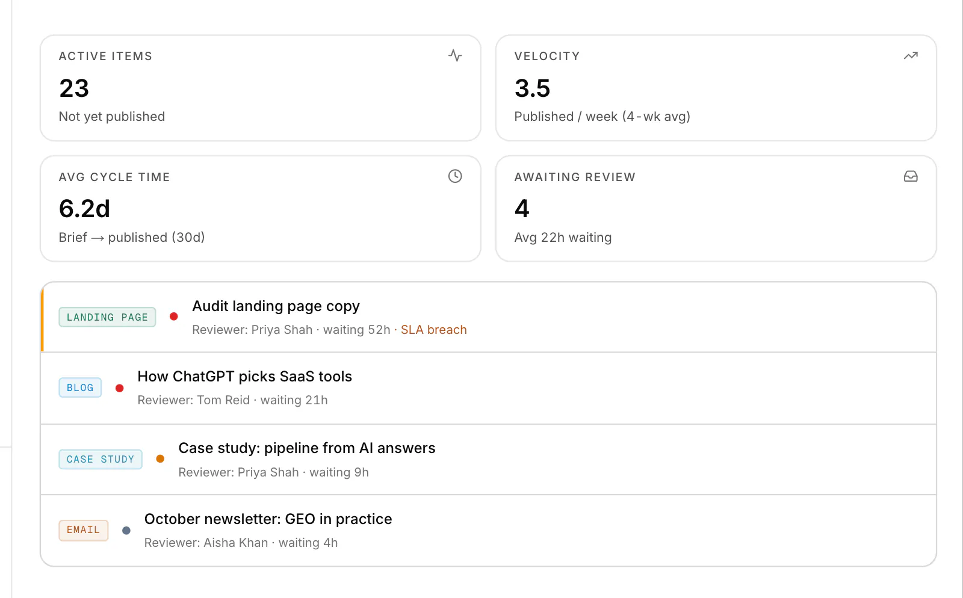
Task: Select the BLOG tag
Action: pyautogui.click(x=80, y=387)
